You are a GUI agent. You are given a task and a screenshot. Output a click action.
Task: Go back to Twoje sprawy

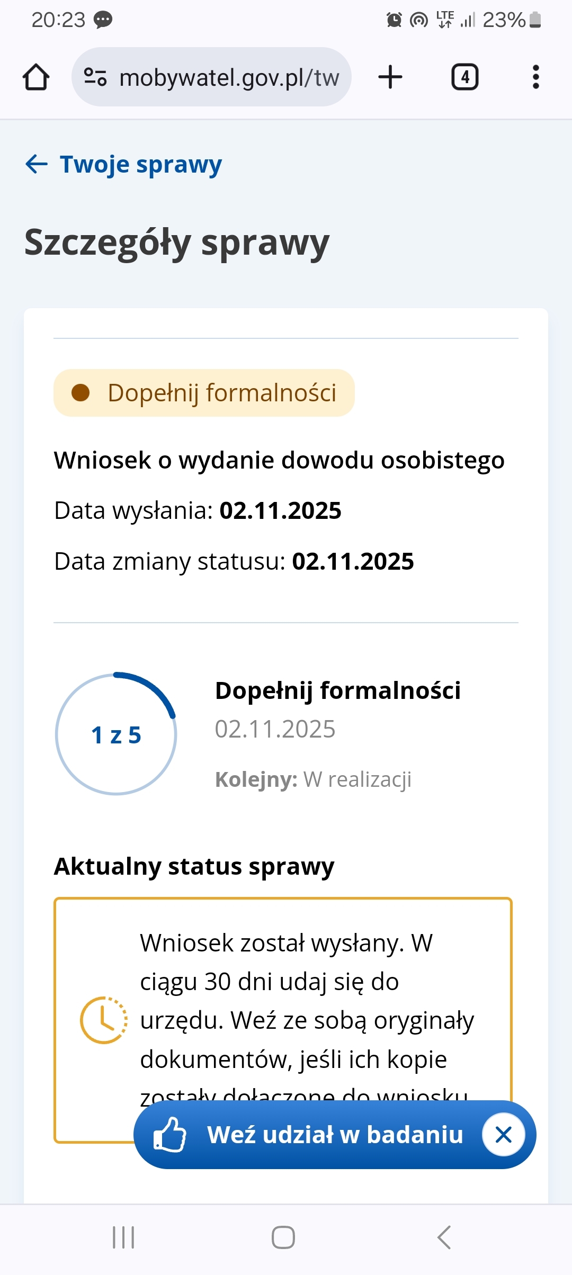click(x=140, y=164)
